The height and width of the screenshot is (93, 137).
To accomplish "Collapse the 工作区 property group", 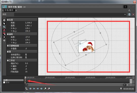I will point(8,60).
